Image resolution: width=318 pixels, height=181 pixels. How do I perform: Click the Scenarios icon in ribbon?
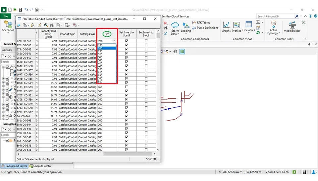coord(8,26)
